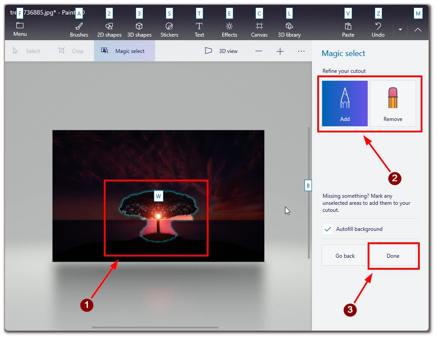Open the Menu folder button
The height and width of the screenshot is (339, 437).
coord(20,29)
